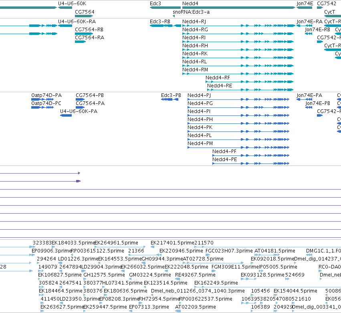Click EST LD01226.3prime

(x=60, y=263)
